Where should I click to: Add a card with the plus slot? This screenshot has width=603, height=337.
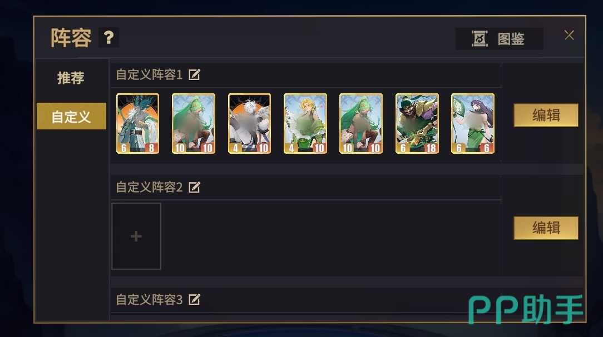coord(136,236)
